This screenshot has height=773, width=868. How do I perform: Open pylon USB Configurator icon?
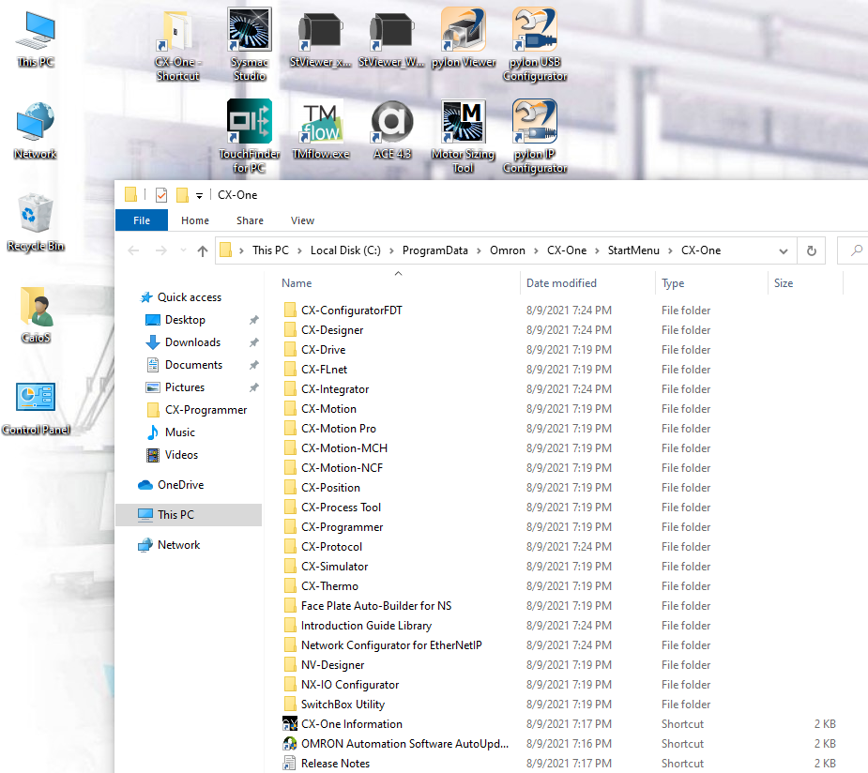pos(535,44)
